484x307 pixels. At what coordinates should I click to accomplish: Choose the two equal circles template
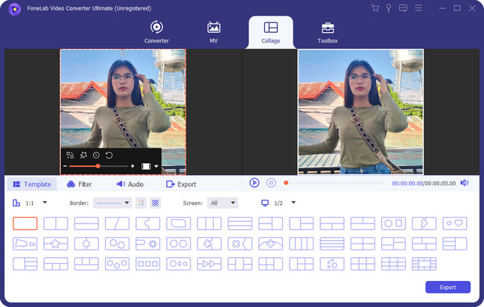coord(179,244)
